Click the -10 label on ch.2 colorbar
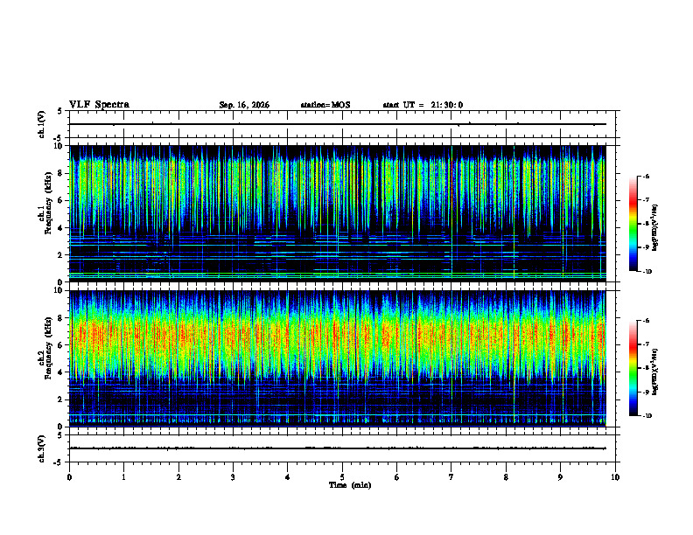 click(x=647, y=416)
